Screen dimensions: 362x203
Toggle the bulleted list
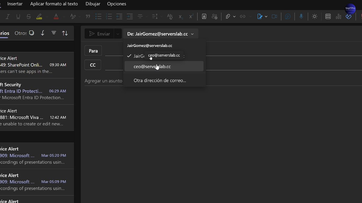pos(98,17)
